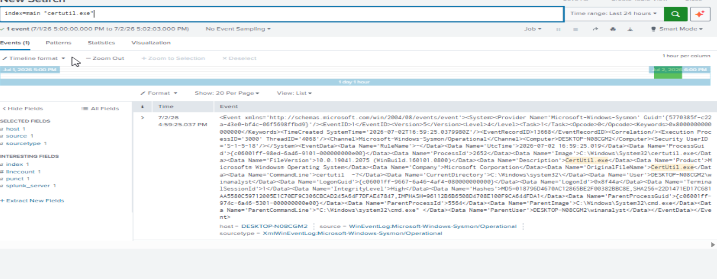The width and height of the screenshot is (717, 279).
Task: Expand the event row chevron
Action: coord(143,118)
